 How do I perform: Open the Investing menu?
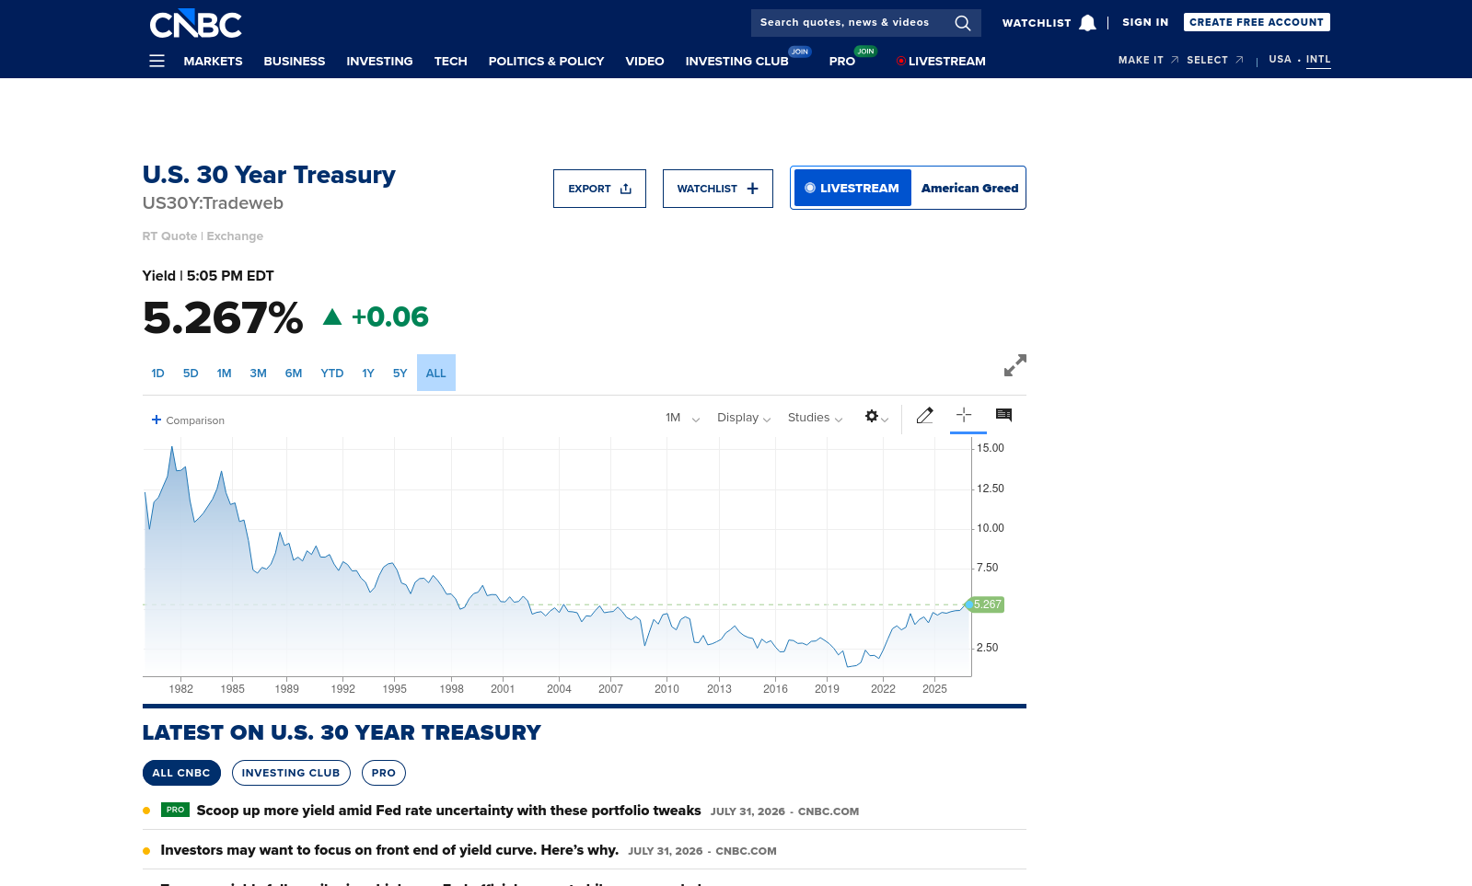tap(379, 61)
